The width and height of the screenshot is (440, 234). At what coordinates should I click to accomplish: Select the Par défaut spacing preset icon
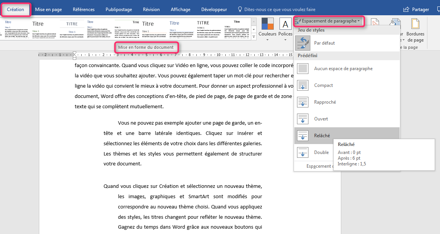(302, 43)
